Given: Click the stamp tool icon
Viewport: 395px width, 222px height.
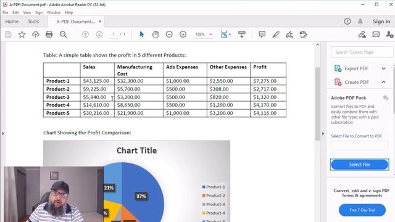Looking at the screenshot, I should click(x=303, y=35).
